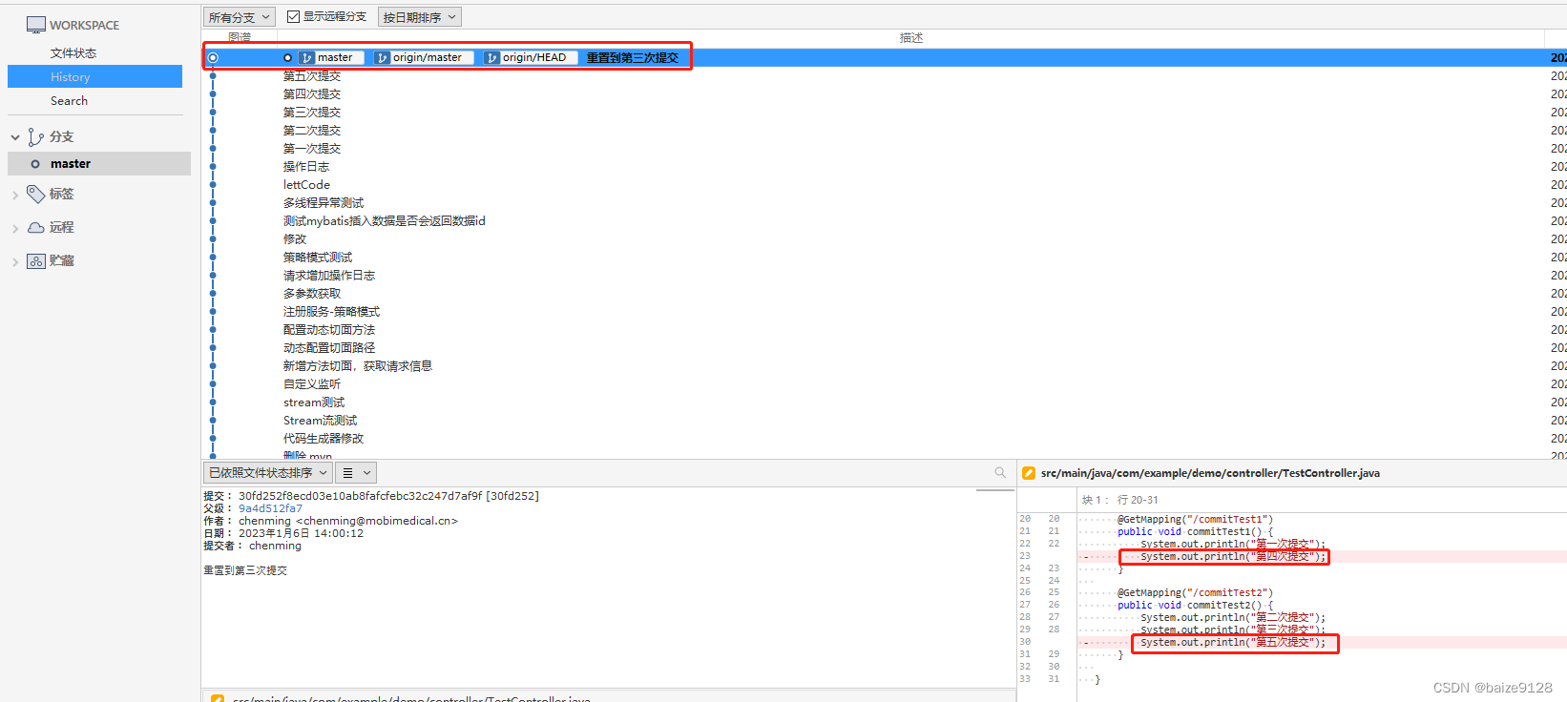Expand the 远程 section
The width and height of the screenshot is (1567, 702).
pos(15,228)
